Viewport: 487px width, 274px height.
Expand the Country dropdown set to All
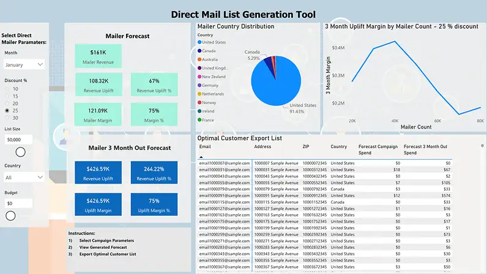(24, 177)
